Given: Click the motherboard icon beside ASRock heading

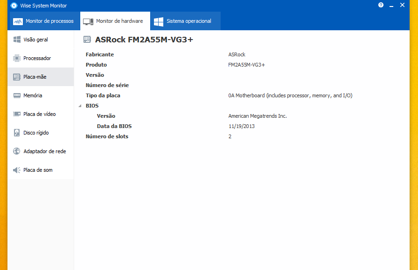Looking at the screenshot, I should pyautogui.click(x=87, y=40).
